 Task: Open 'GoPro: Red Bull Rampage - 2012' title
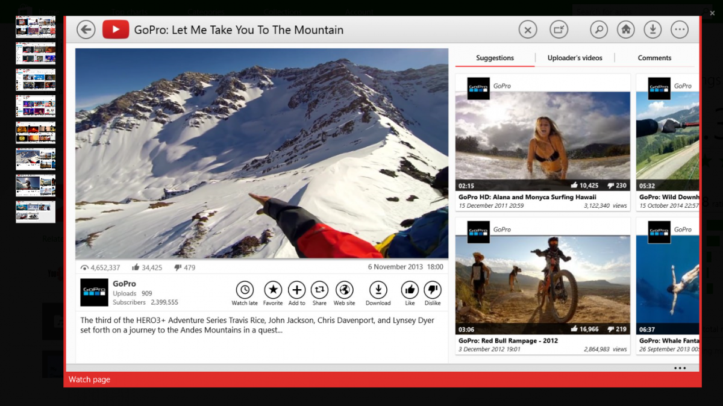(x=508, y=340)
